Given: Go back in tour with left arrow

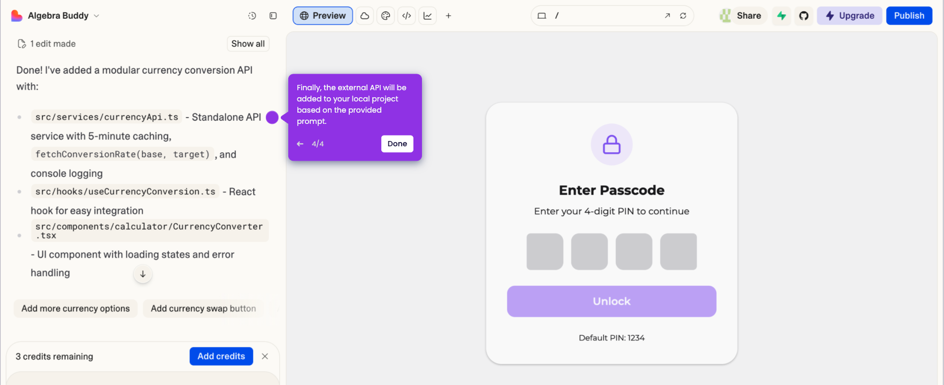Looking at the screenshot, I should coord(300,144).
